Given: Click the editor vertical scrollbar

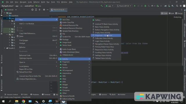Looking at the screenshot, I should coord(183,42).
